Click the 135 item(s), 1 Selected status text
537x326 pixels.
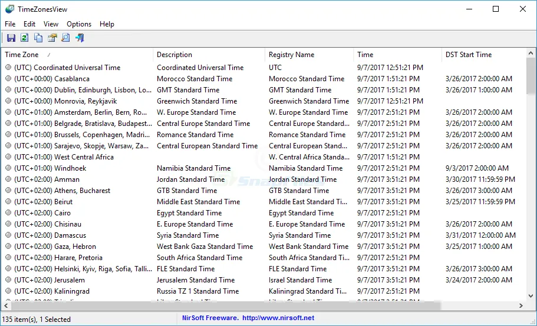pos(37,319)
